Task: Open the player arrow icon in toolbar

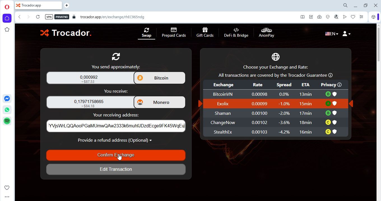Action: (345, 17)
